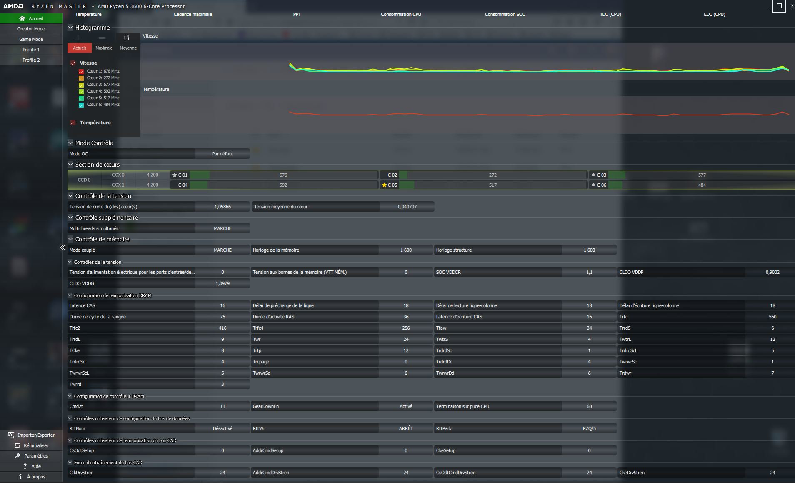Open the À propos info icon
The image size is (795, 483).
tap(20, 477)
